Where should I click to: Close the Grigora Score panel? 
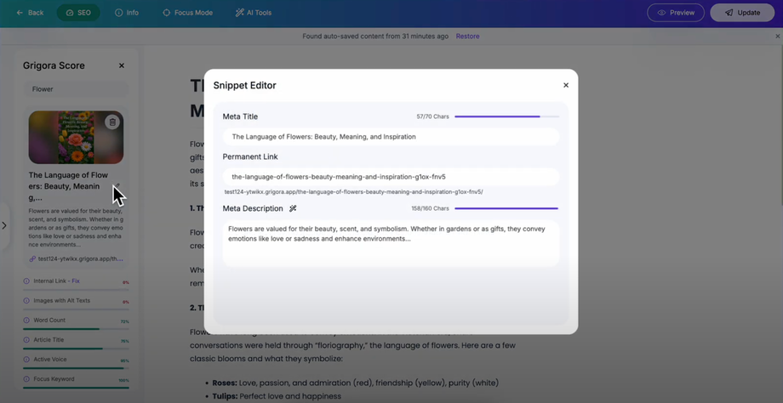(x=122, y=65)
